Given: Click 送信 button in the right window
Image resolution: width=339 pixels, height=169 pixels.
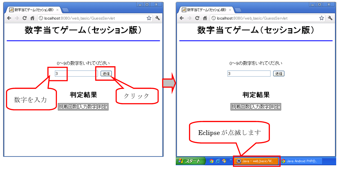Looking at the screenshot, I should (x=279, y=74).
